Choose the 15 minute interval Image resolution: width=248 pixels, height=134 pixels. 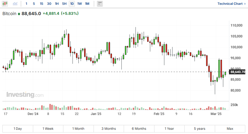coord(41,4)
